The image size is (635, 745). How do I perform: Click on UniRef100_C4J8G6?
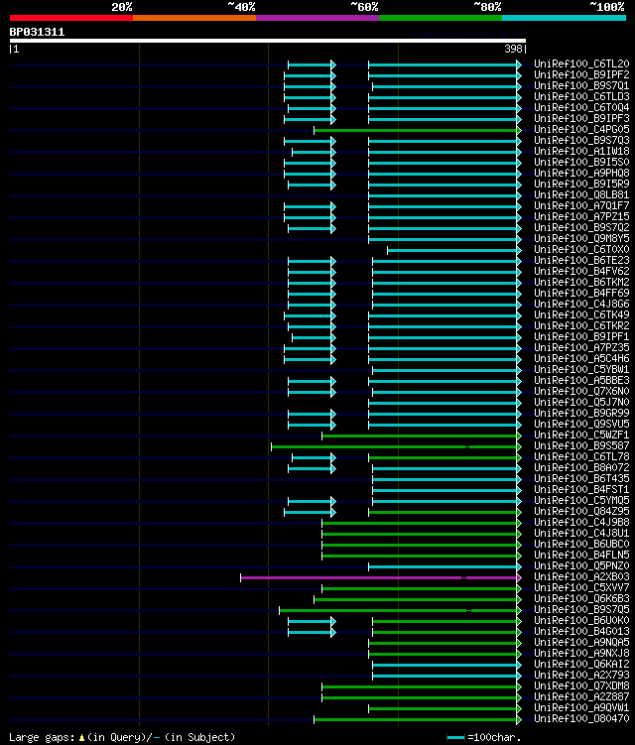point(581,305)
